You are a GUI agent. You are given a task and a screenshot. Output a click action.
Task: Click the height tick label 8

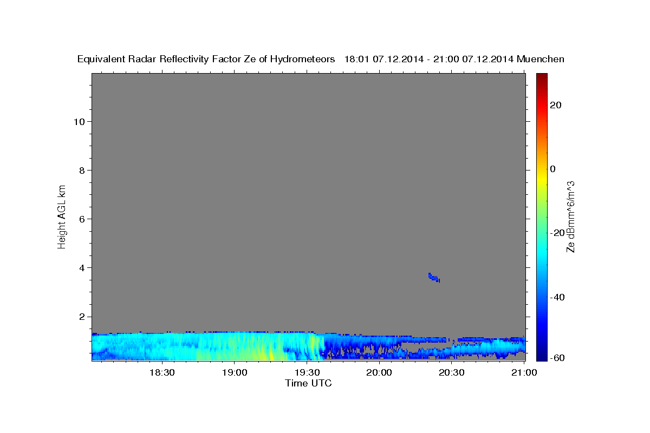(x=82, y=170)
